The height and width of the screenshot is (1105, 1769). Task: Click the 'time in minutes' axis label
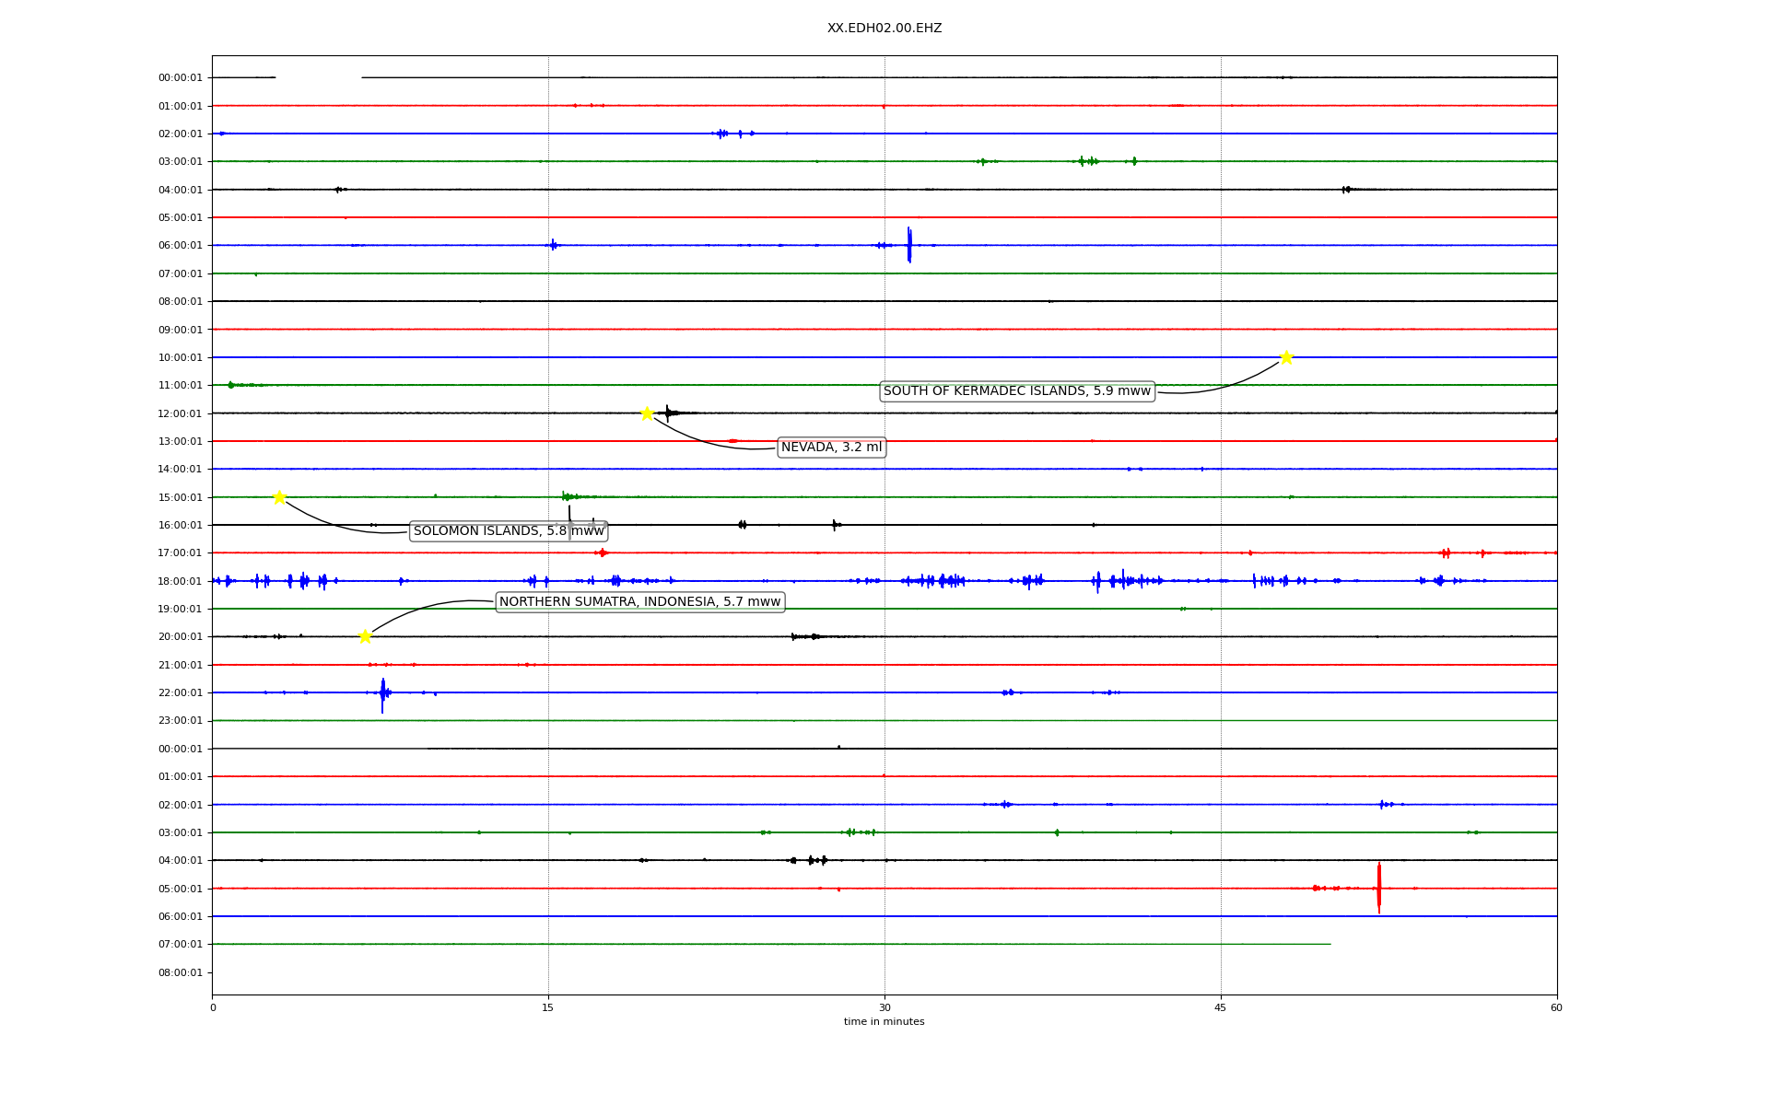point(884,1021)
